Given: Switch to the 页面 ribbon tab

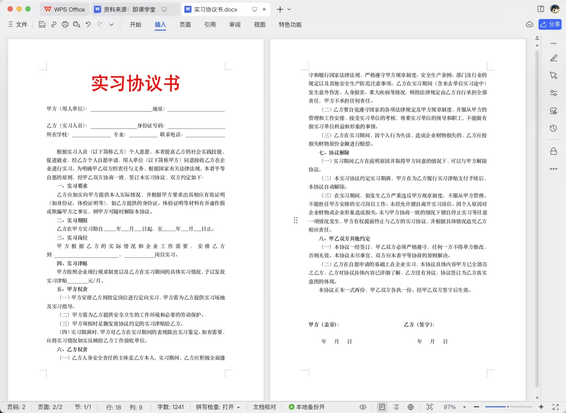Looking at the screenshot, I should 185,25.
